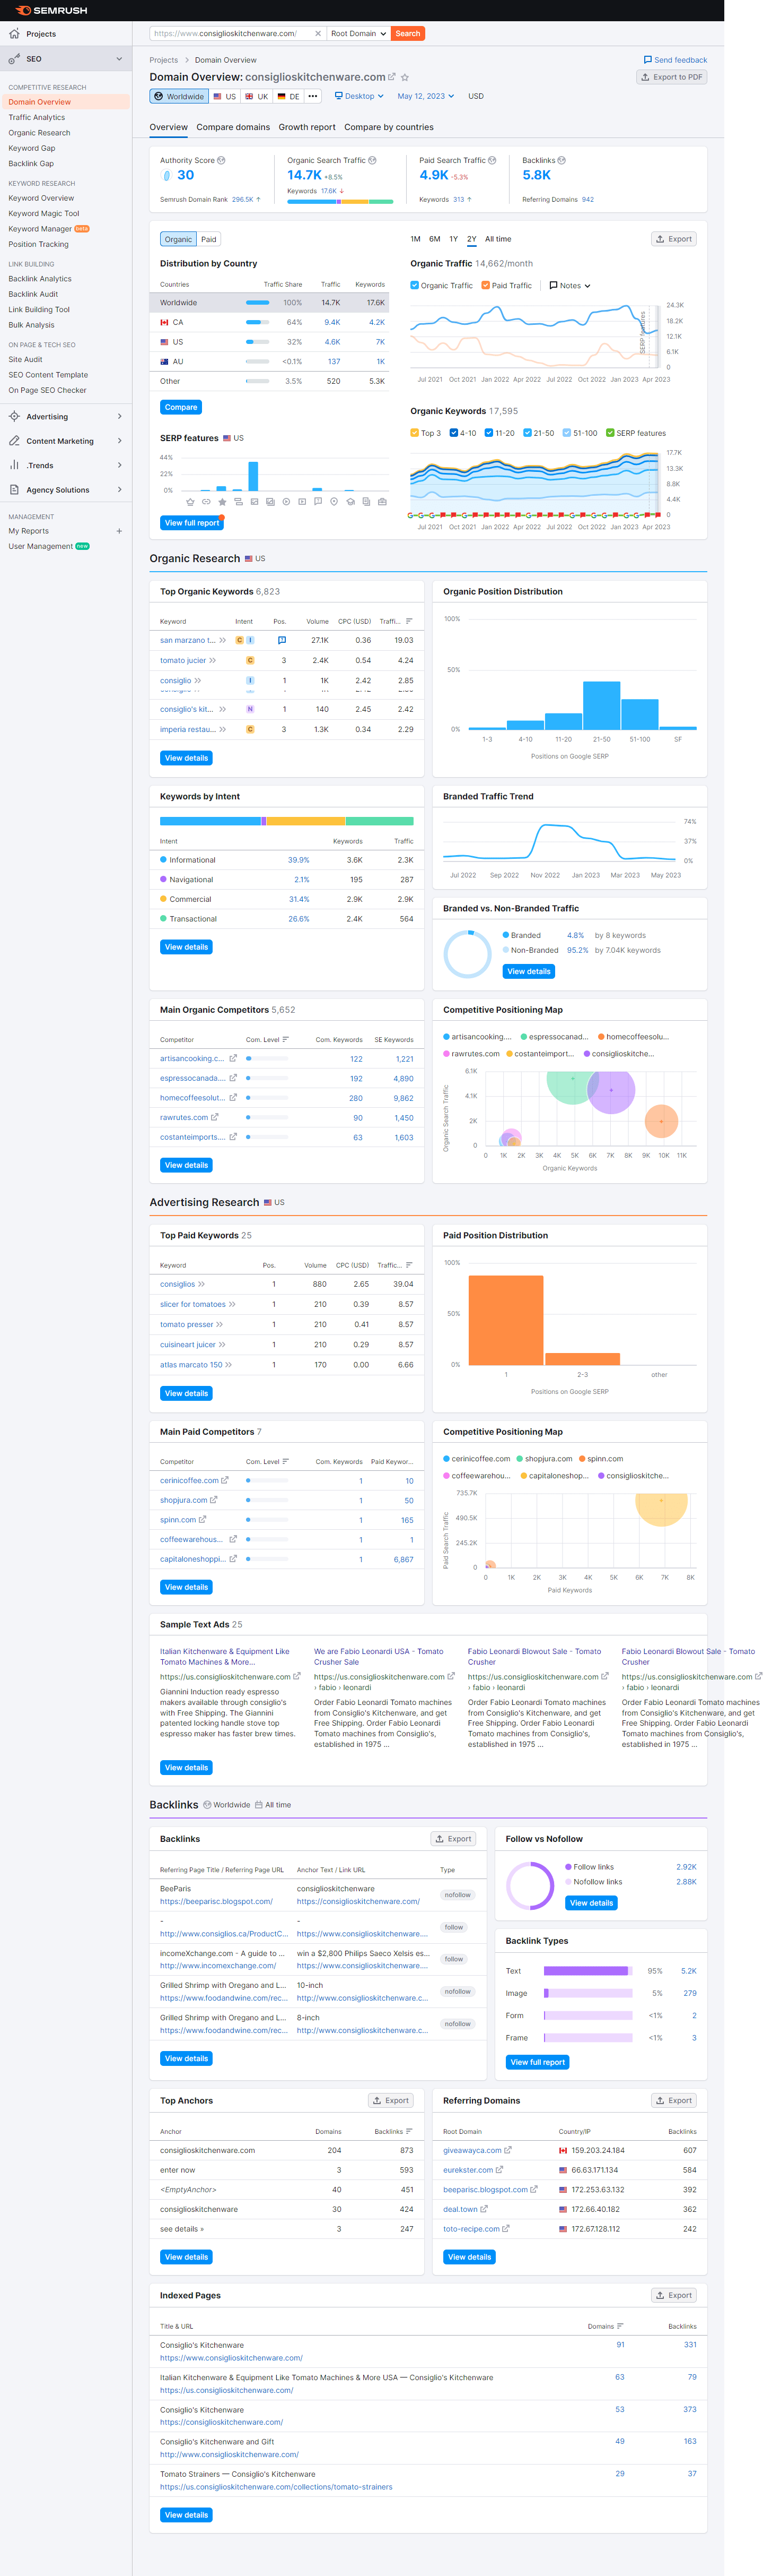Open the Root Domain dropdown

[x=358, y=34]
